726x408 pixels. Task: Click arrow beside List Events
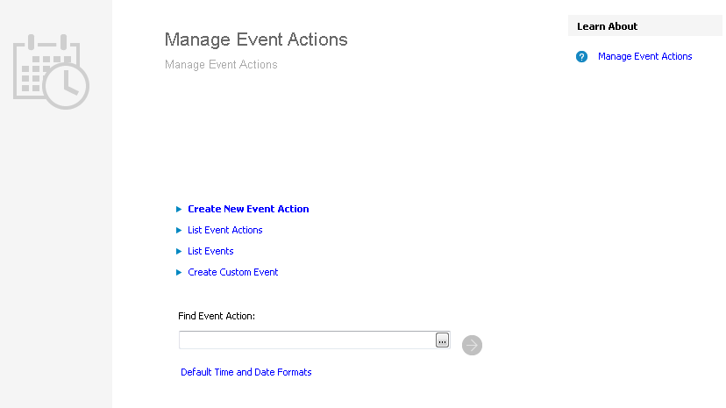tap(179, 252)
